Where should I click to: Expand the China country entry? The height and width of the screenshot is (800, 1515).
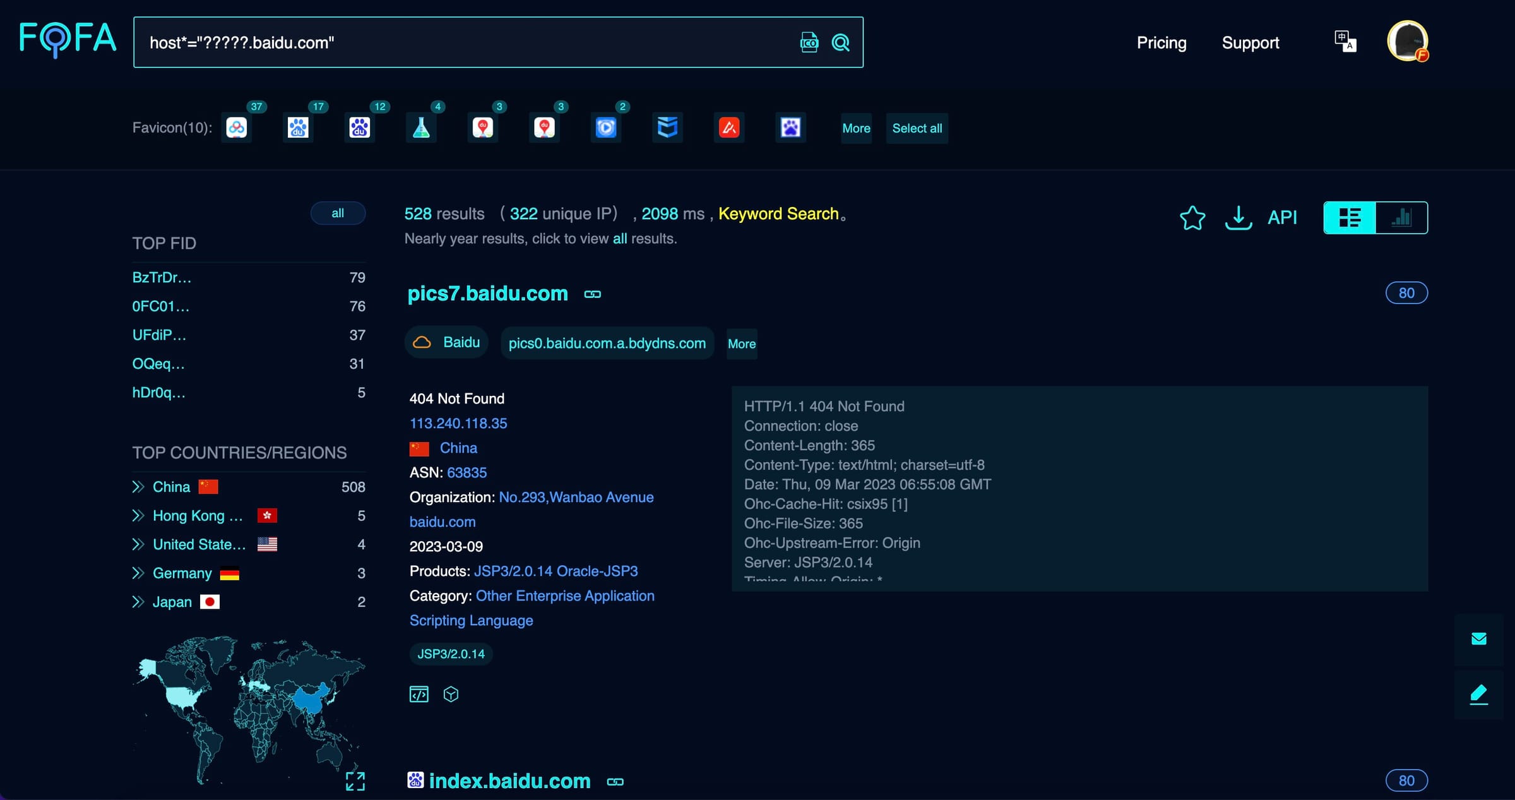(x=138, y=486)
